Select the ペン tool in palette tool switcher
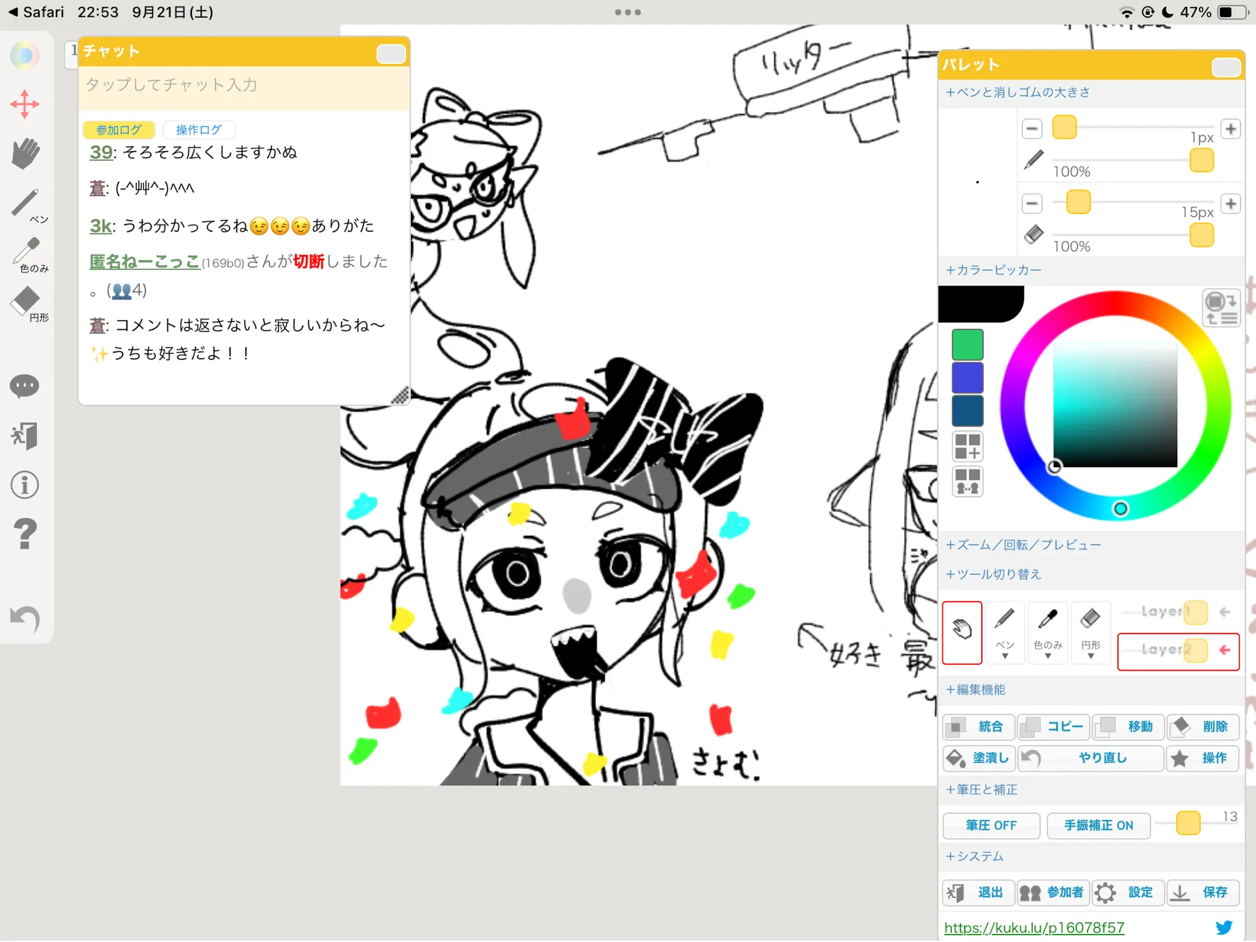This screenshot has width=1256, height=942. (1005, 632)
